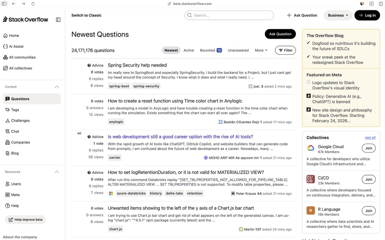Join Google Cloud collective
385x240 pixels.
click(x=369, y=148)
